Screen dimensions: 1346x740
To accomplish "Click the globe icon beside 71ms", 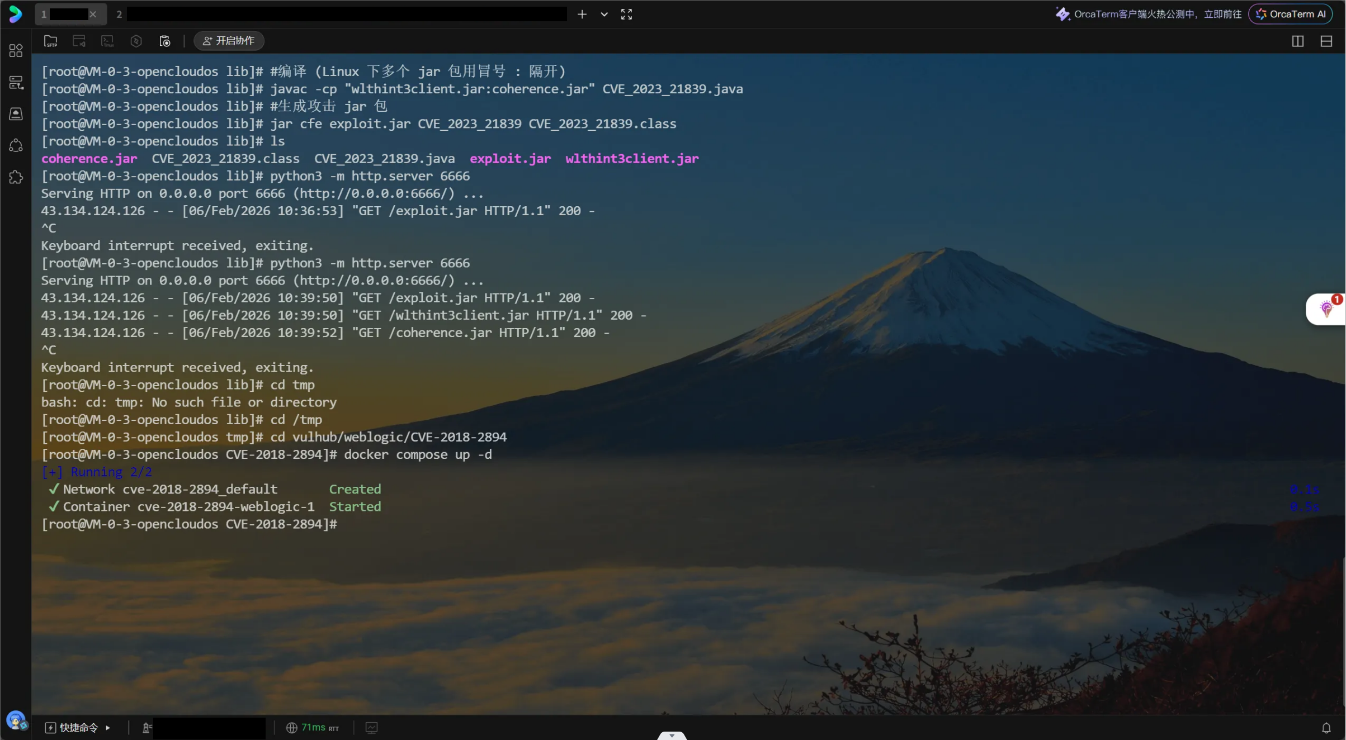I will [291, 728].
